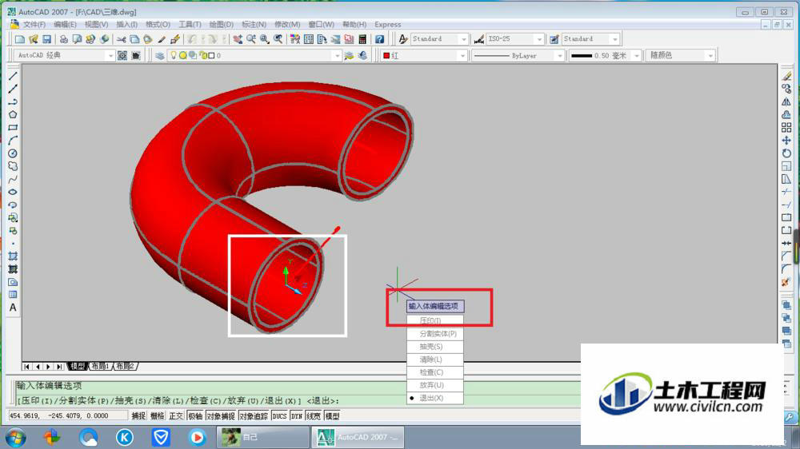
Task: Switch to the 布局1 layout tab
Action: pyautogui.click(x=101, y=367)
